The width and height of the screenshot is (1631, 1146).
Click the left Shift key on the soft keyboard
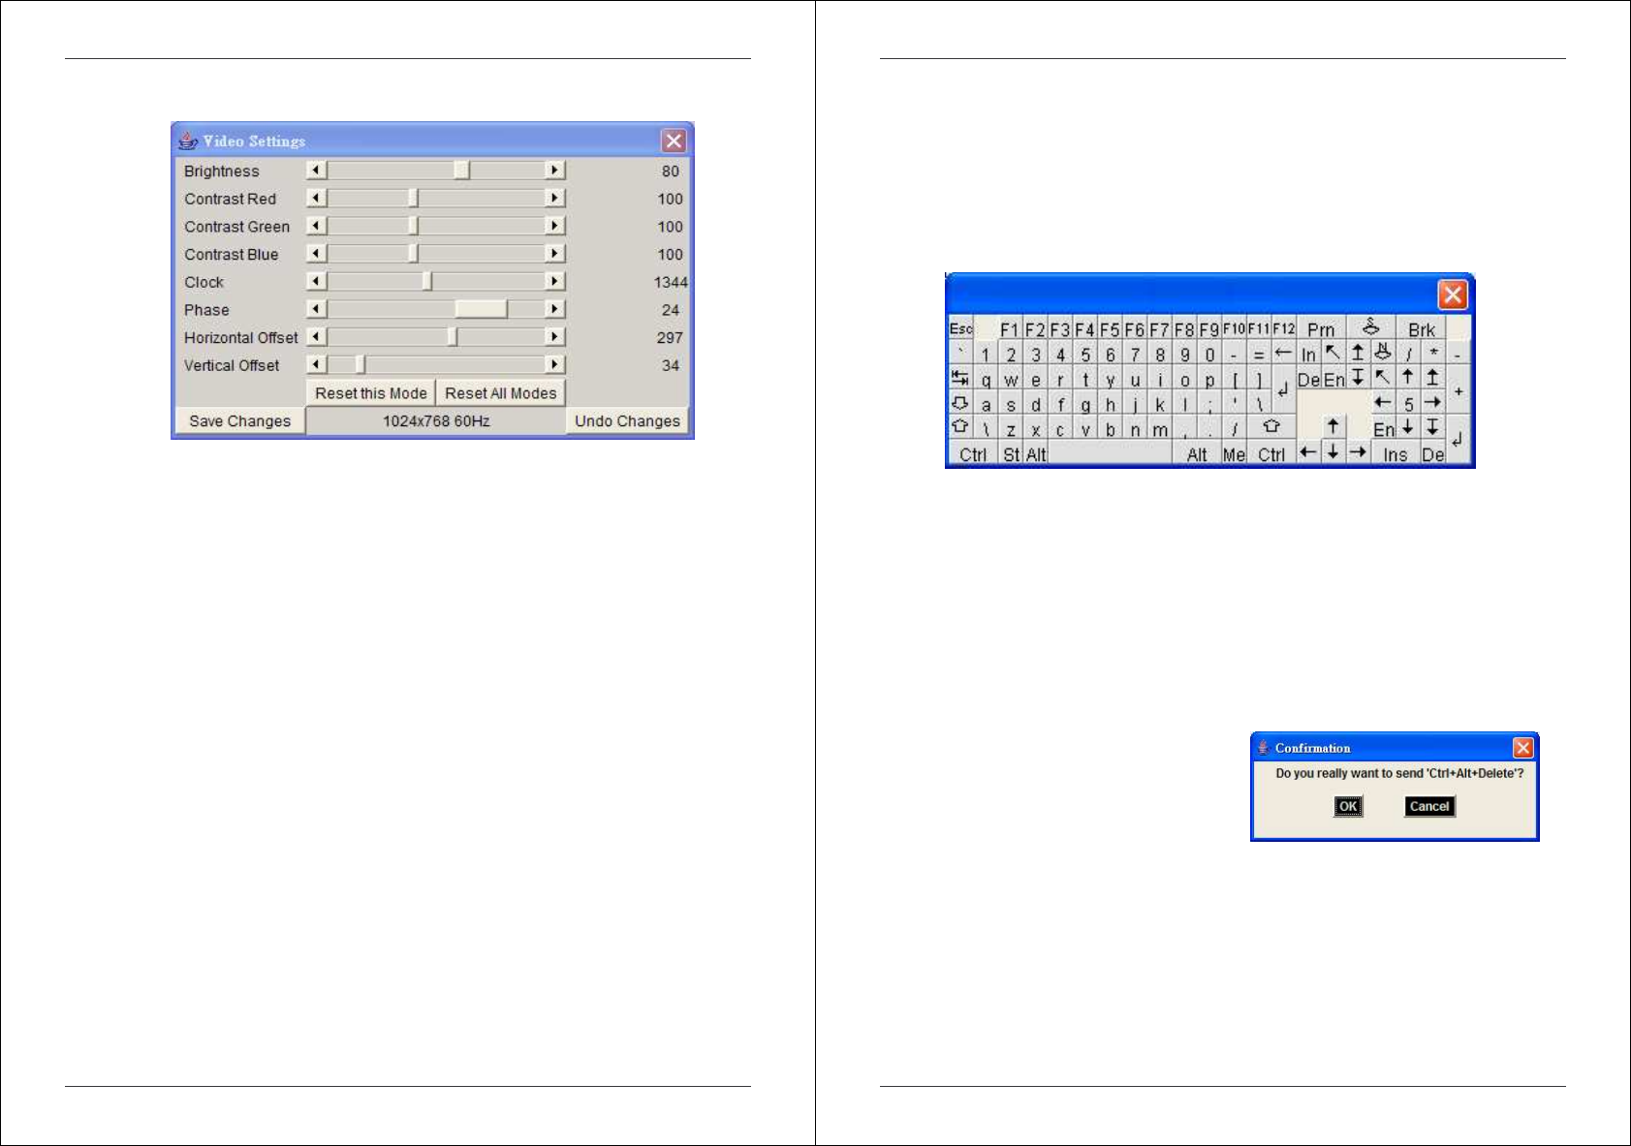pyautogui.click(x=960, y=427)
